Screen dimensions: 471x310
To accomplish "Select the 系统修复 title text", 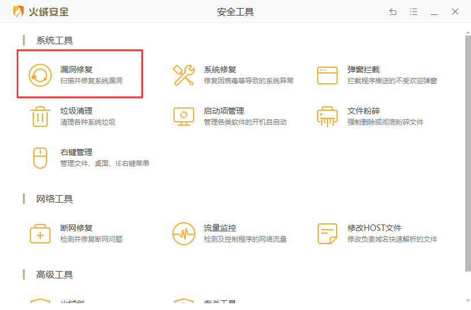I will tap(220, 69).
